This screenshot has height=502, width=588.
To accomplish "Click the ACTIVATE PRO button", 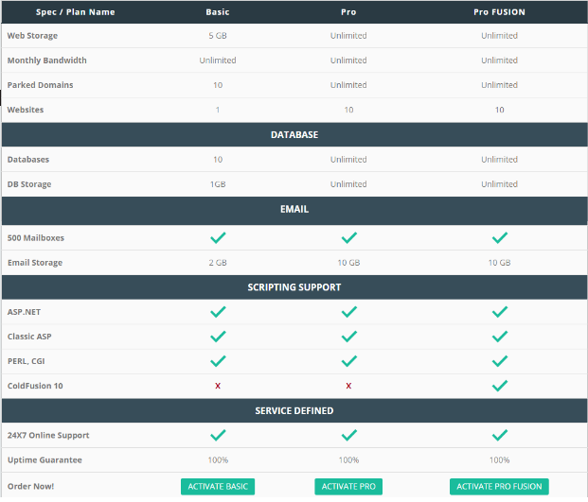I will pos(348,486).
